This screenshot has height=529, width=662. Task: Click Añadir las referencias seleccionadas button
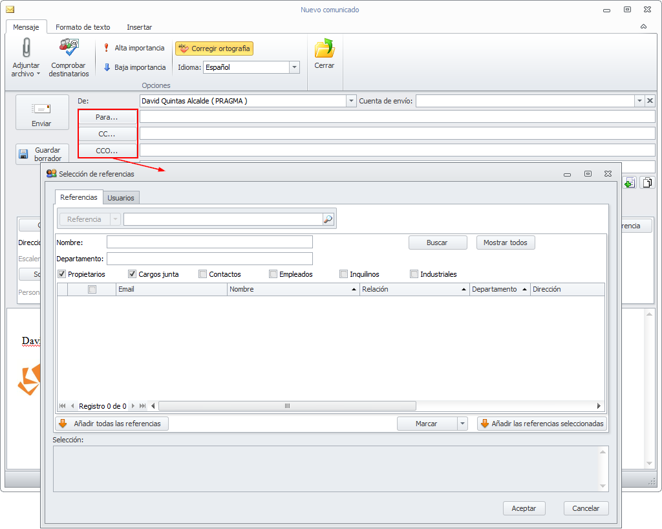pyautogui.click(x=542, y=424)
